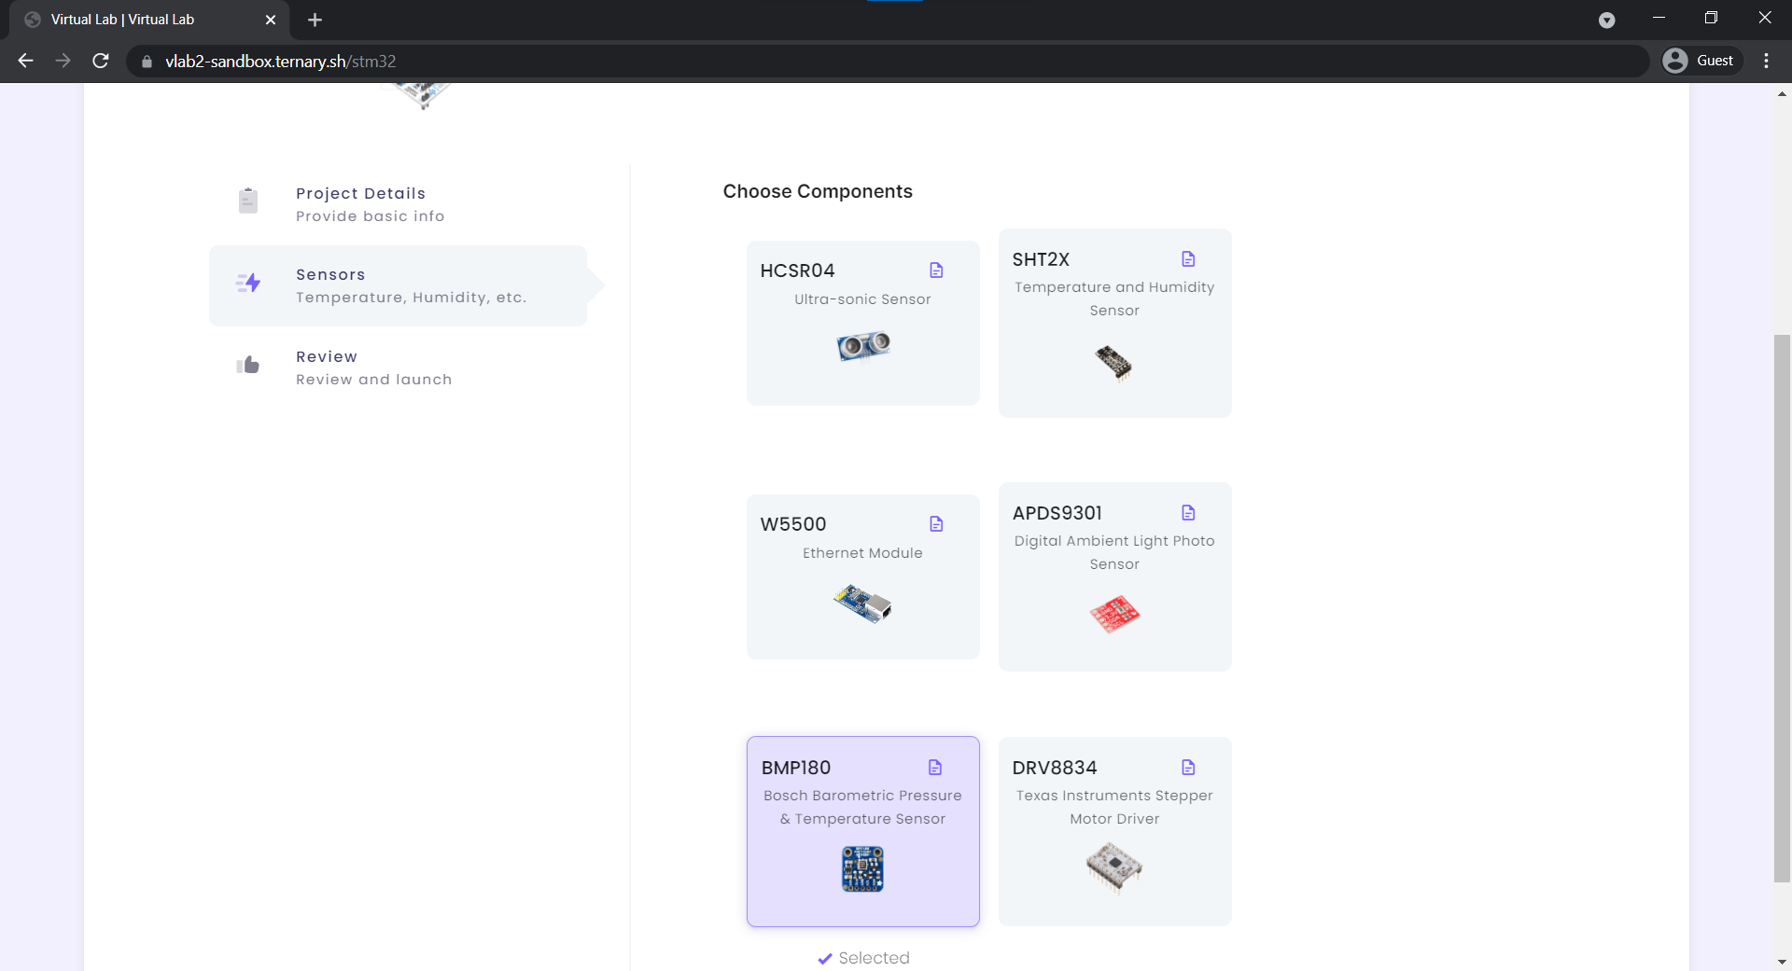Select the W5500 Ethernet Module card
The image size is (1792, 971).
point(863,576)
